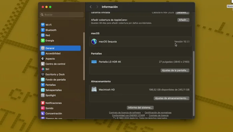
Task: Select Spotlight label in sidebar
Action: 51,95
